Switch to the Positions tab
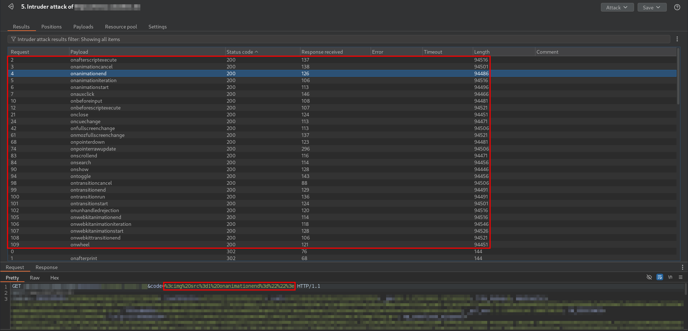 51,27
